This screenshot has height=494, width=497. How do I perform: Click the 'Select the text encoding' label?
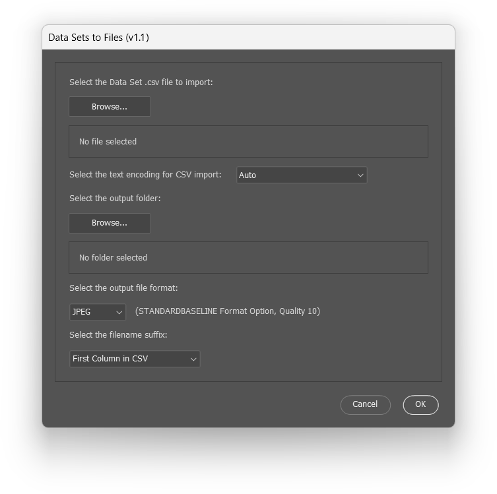145,175
